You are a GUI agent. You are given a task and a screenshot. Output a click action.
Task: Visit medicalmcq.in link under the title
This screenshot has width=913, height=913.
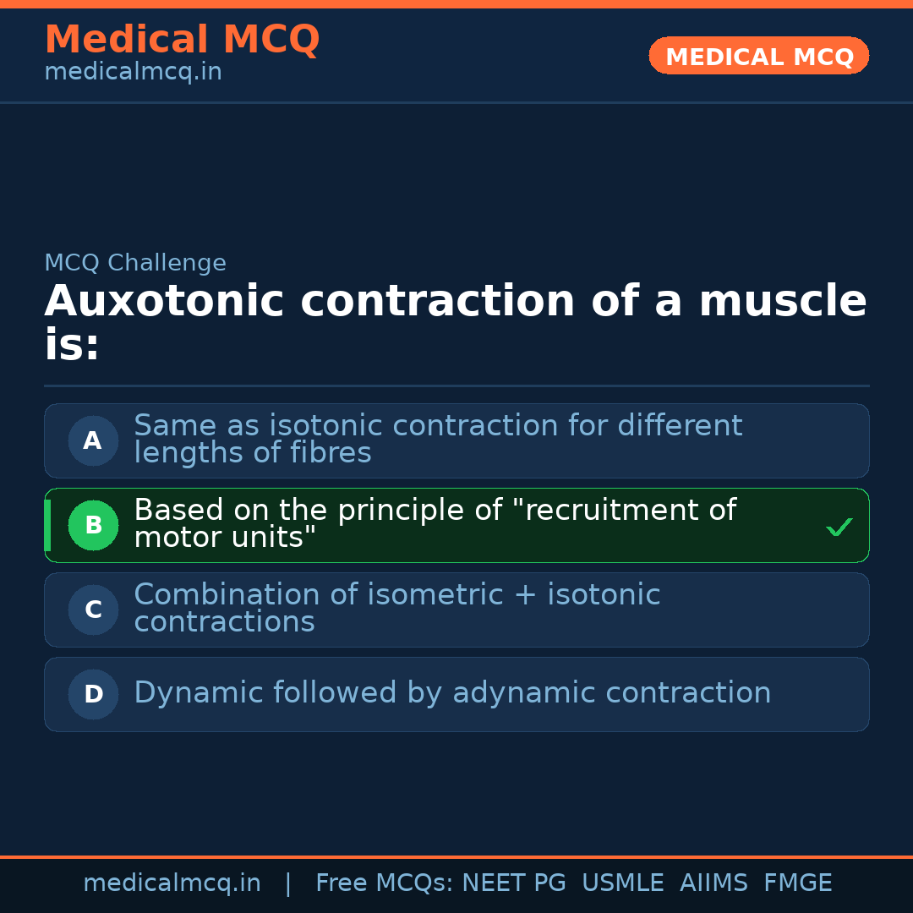133,72
